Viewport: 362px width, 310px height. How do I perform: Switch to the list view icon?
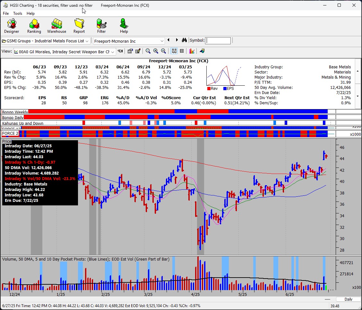coord(182,51)
